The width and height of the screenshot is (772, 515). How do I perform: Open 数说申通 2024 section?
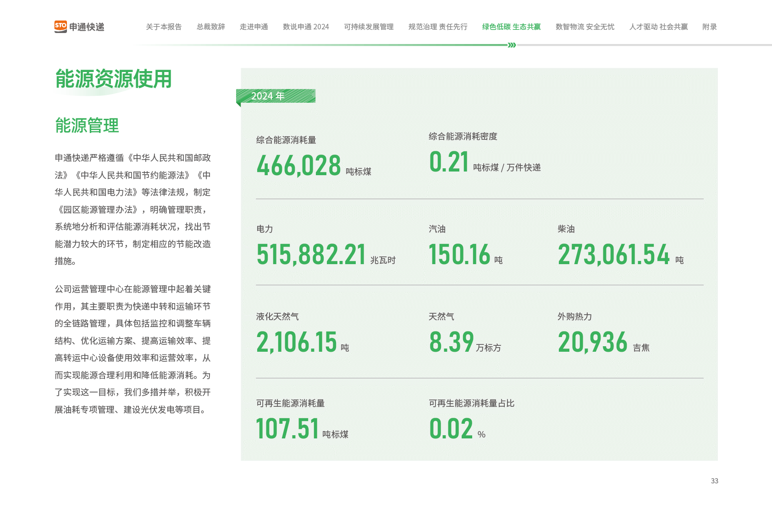[x=306, y=27]
